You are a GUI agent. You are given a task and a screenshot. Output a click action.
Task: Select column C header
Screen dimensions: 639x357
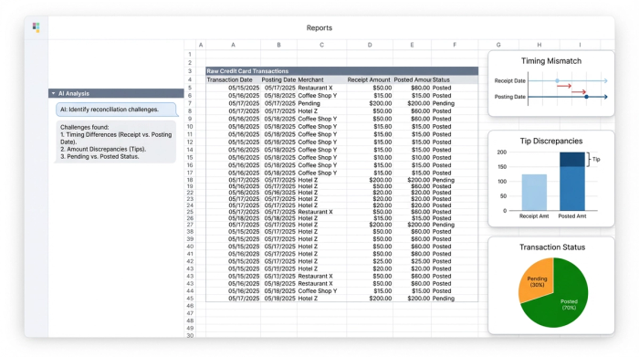(x=321, y=45)
